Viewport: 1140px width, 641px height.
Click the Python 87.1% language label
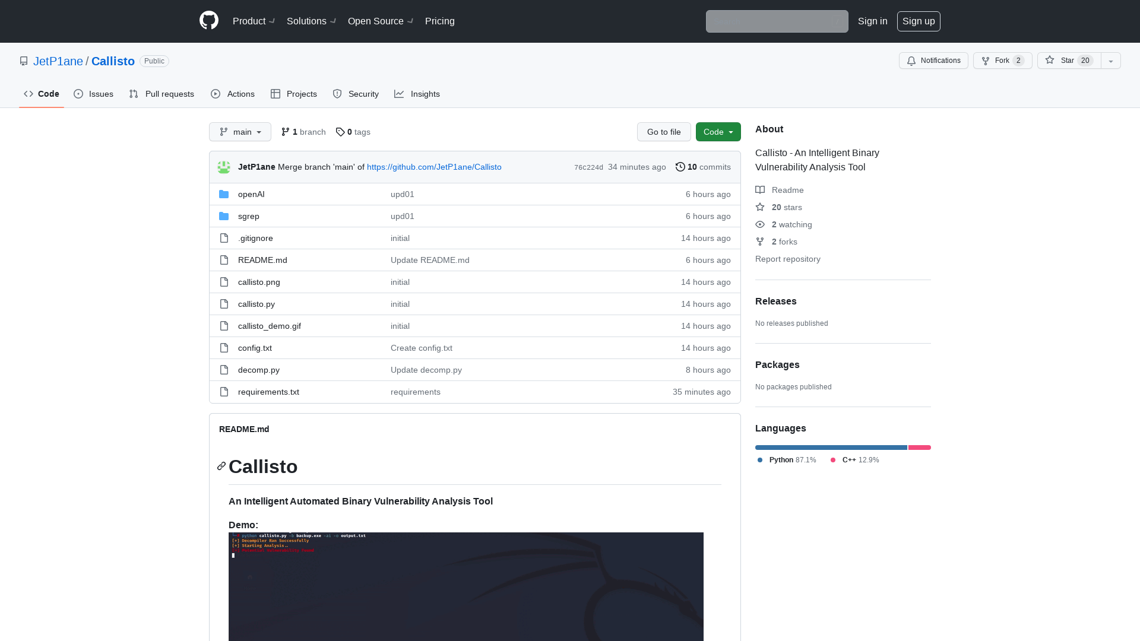(787, 460)
